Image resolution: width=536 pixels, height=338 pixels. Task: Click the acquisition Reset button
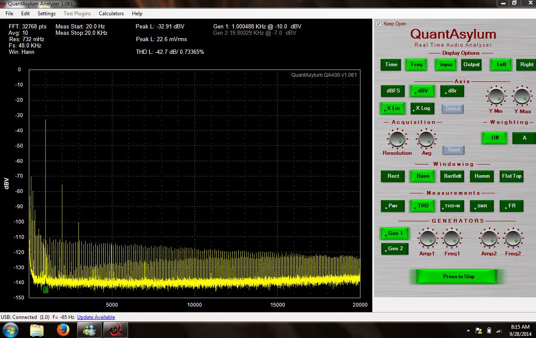click(454, 150)
